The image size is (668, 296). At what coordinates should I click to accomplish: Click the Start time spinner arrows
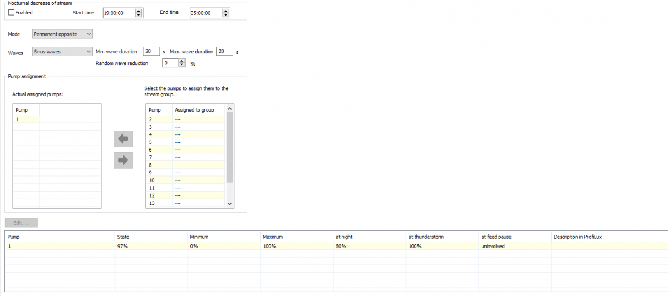click(139, 13)
